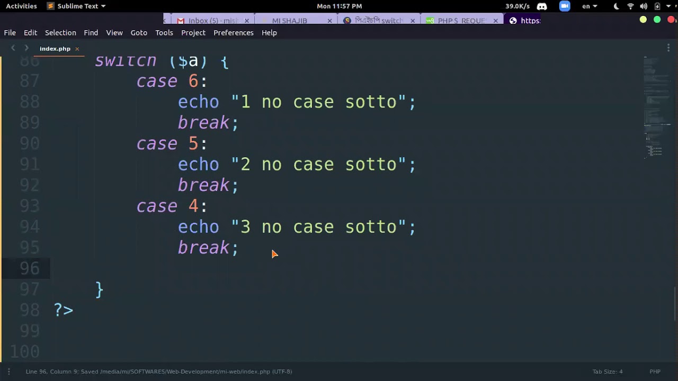Click the Discord tray icon
678x381 pixels.
[542, 6]
